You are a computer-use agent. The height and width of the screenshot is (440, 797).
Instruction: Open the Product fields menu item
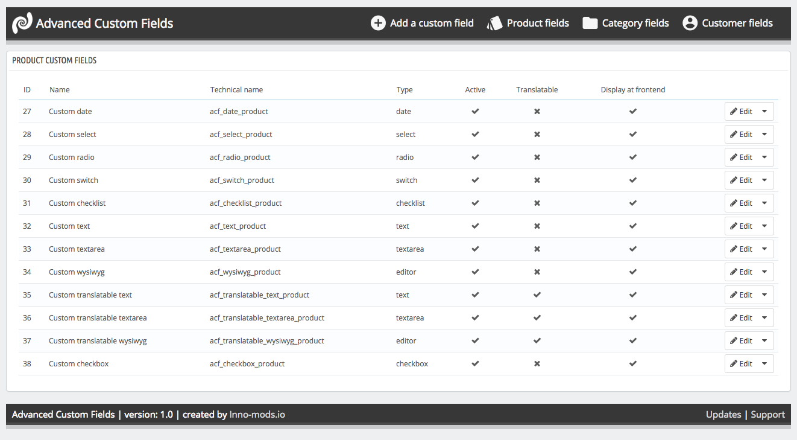537,24
